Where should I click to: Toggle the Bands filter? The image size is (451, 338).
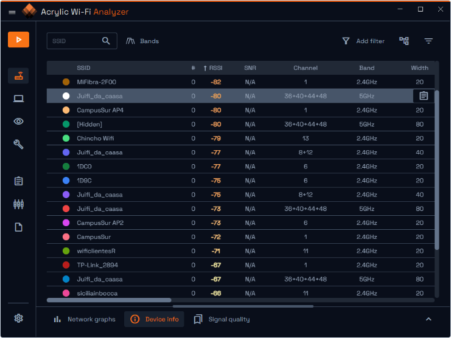(x=142, y=41)
